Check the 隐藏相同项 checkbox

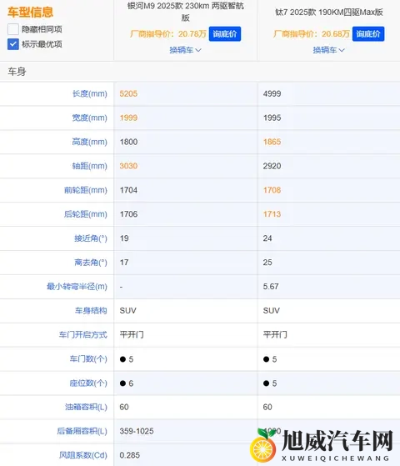click(13, 29)
